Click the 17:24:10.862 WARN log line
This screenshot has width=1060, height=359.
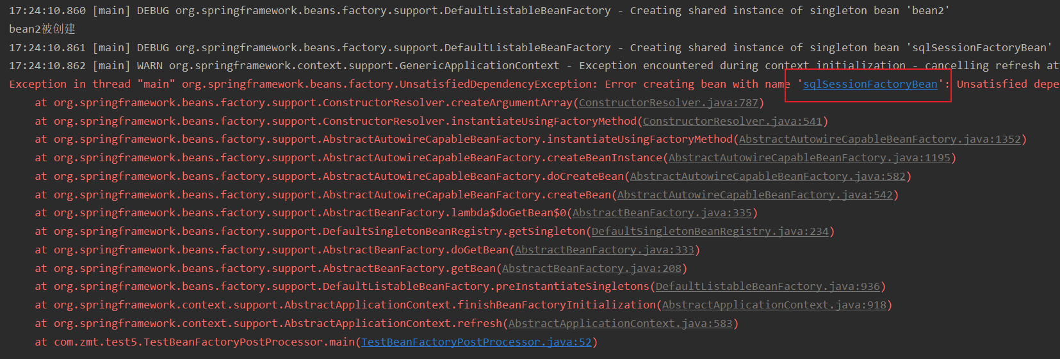(x=534, y=66)
